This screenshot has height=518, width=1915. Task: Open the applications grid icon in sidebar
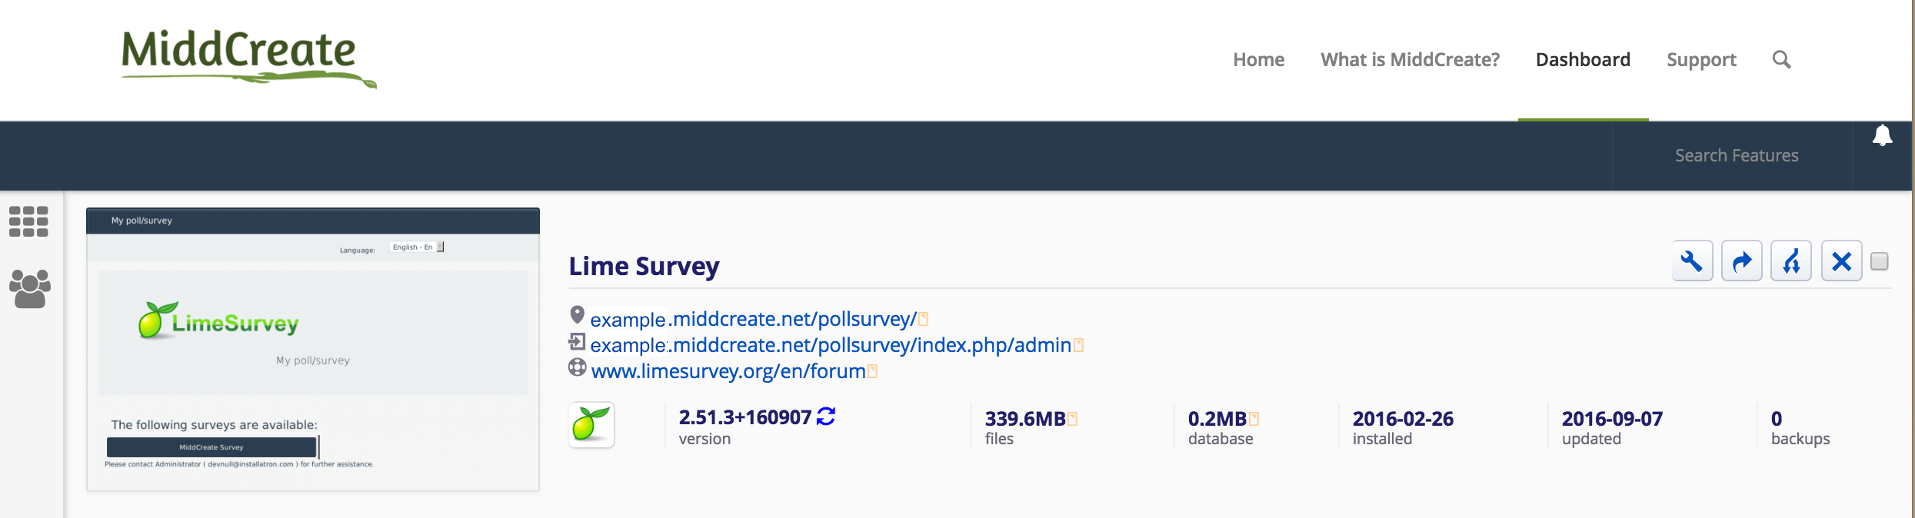(x=28, y=221)
